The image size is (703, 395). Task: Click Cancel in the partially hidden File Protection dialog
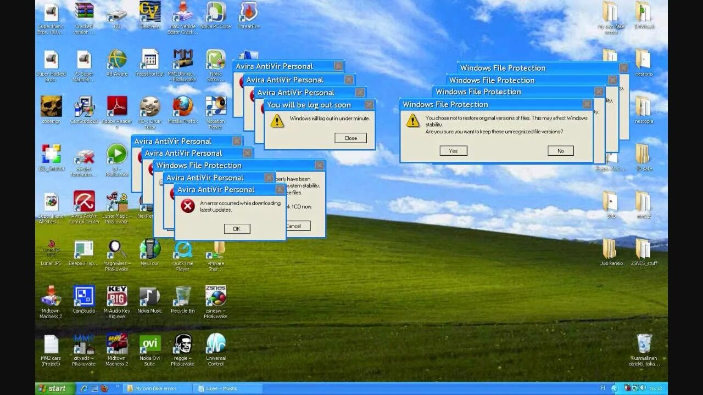tap(298, 225)
